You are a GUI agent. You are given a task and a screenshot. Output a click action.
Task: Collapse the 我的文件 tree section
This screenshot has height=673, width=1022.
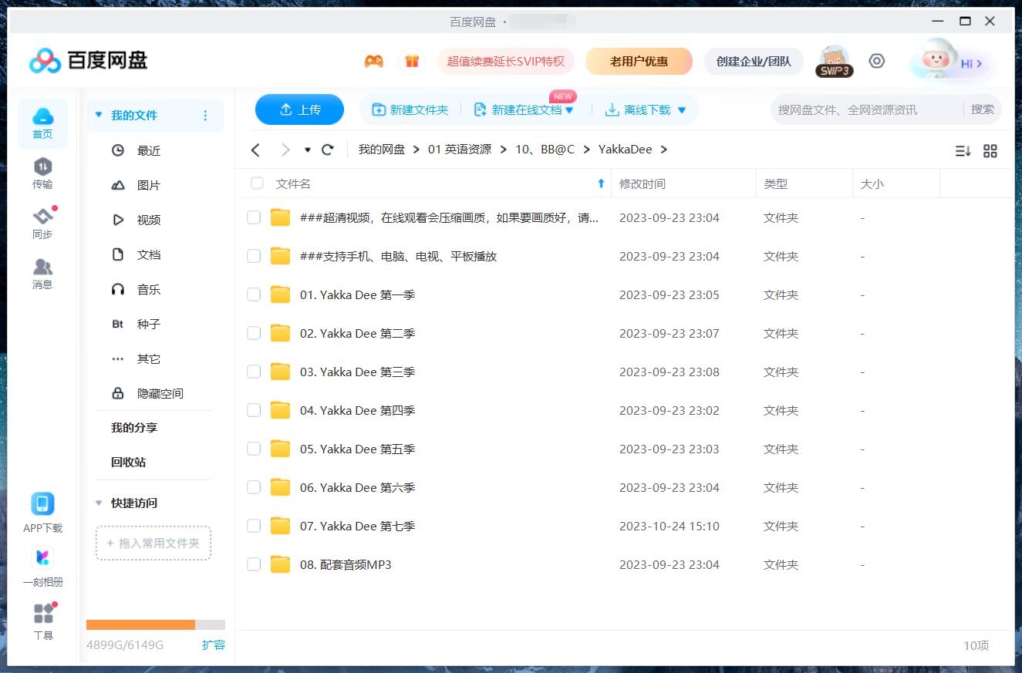point(99,116)
